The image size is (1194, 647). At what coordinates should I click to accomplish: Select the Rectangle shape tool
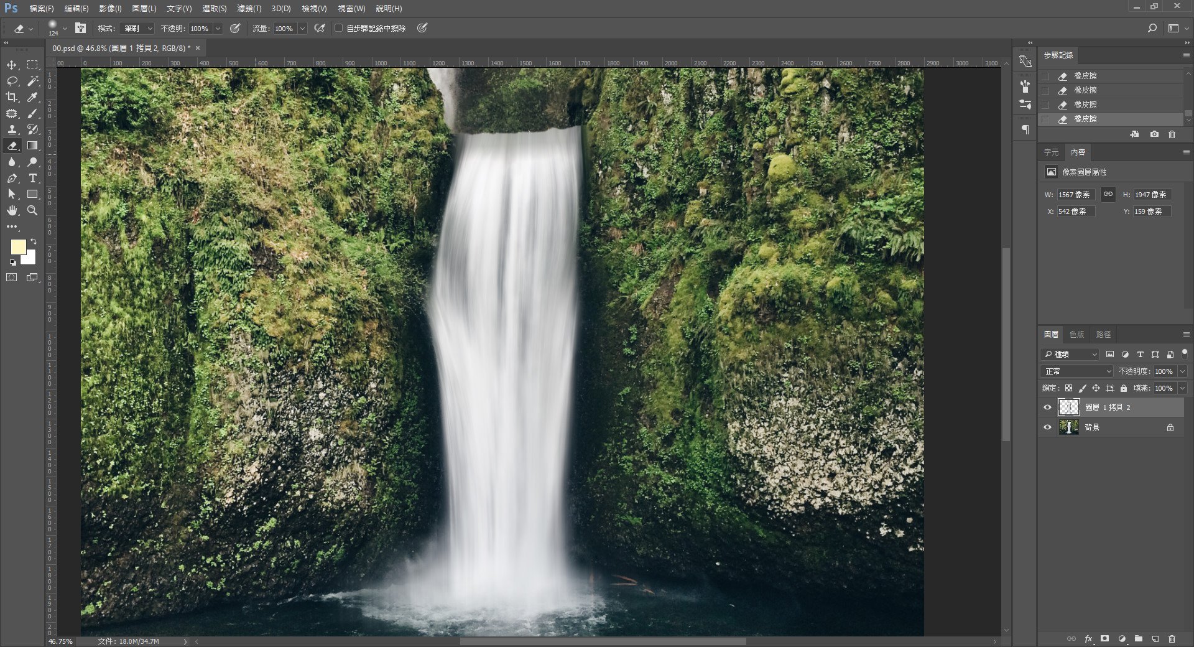32,194
